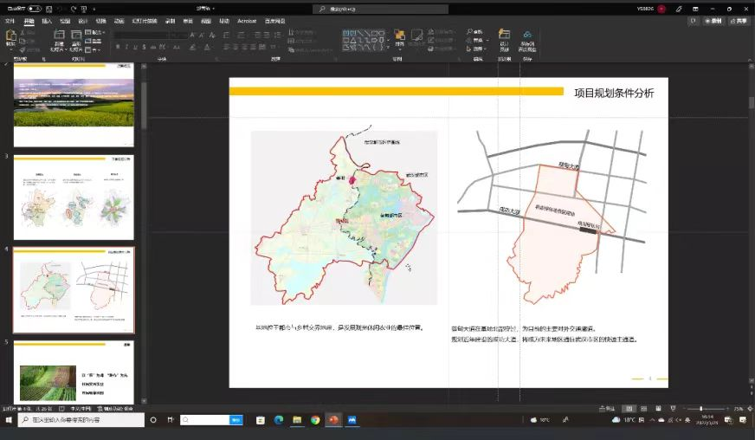Image resolution: width=755 pixels, height=440 pixels.
Task: Toggle the AutoSave switch in title bar
Action: (35, 9)
